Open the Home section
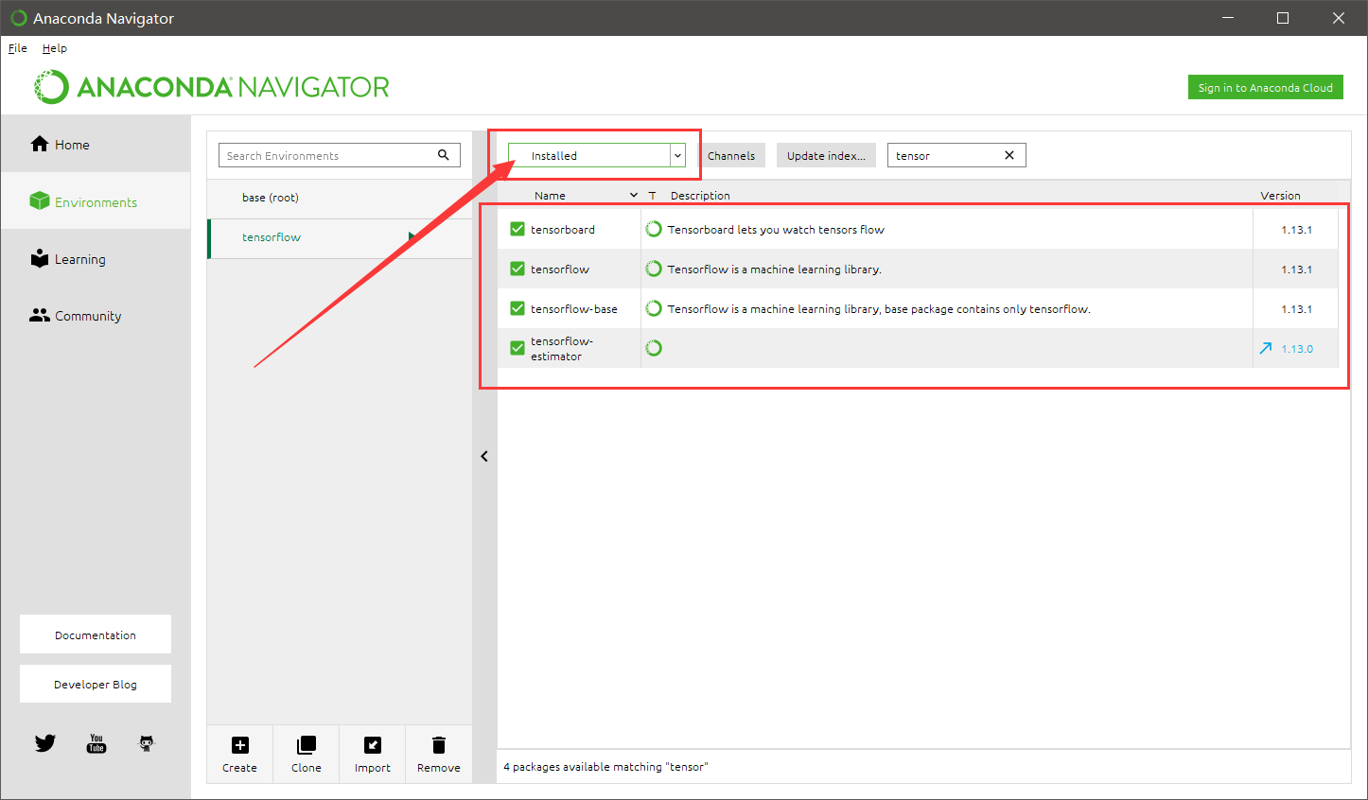The height and width of the screenshot is (800, 1368). point(96,145)
